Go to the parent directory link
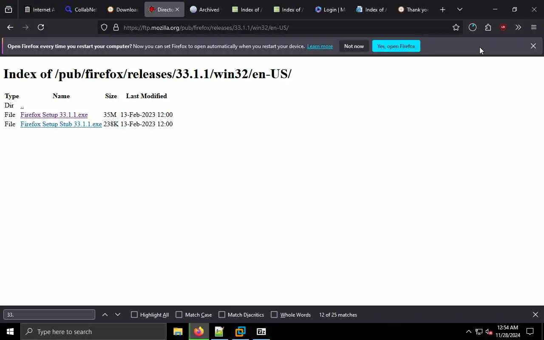Image resolution: width=544 pixels, height=340 pixels. click(22, 105)
